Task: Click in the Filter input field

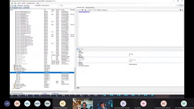Action: pos(118,5)
